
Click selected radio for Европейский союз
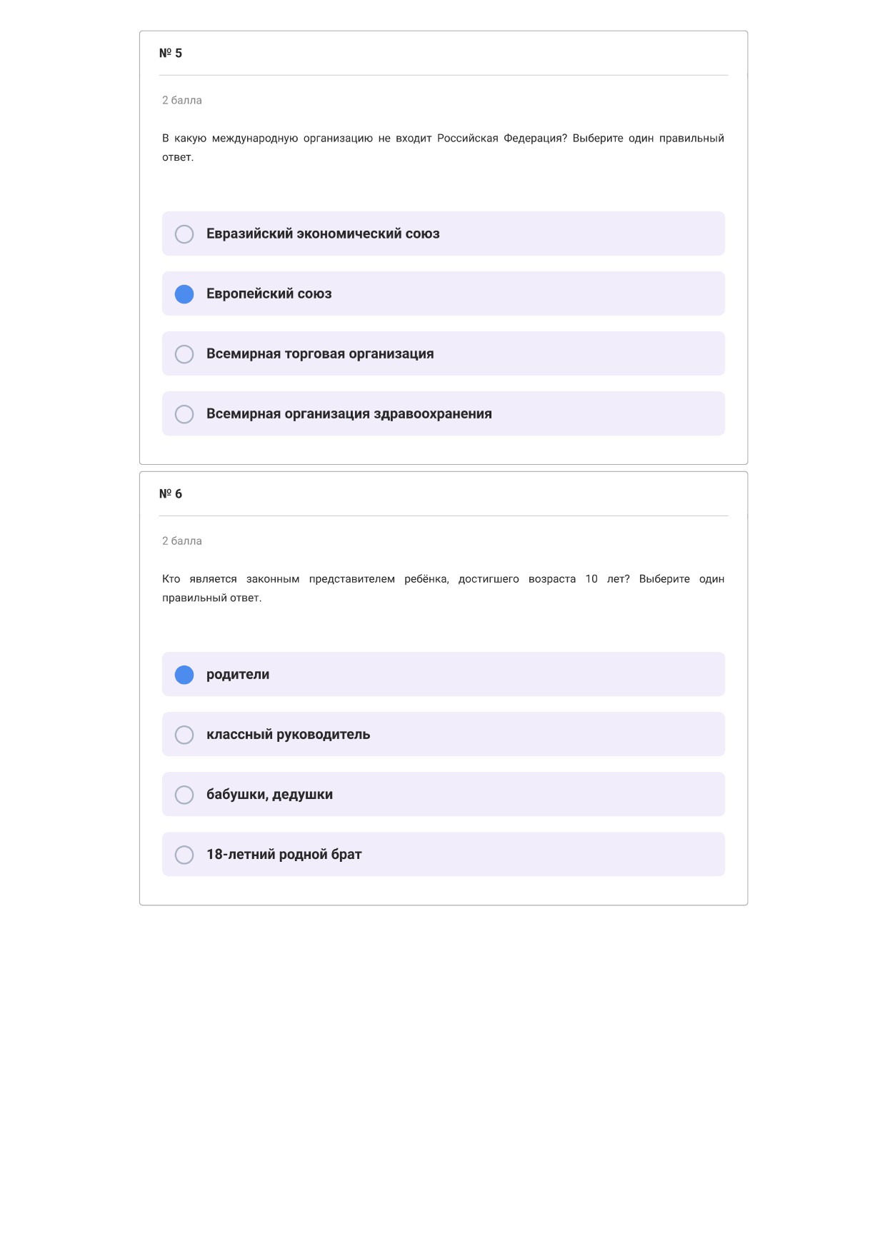pyautogui.click(x=184, y=294)
